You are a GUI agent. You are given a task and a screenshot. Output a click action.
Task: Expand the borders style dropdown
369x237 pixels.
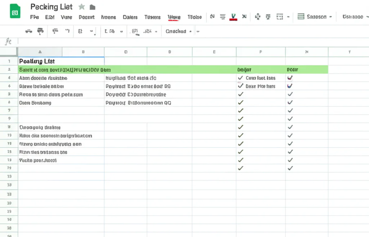pos(288,17)
